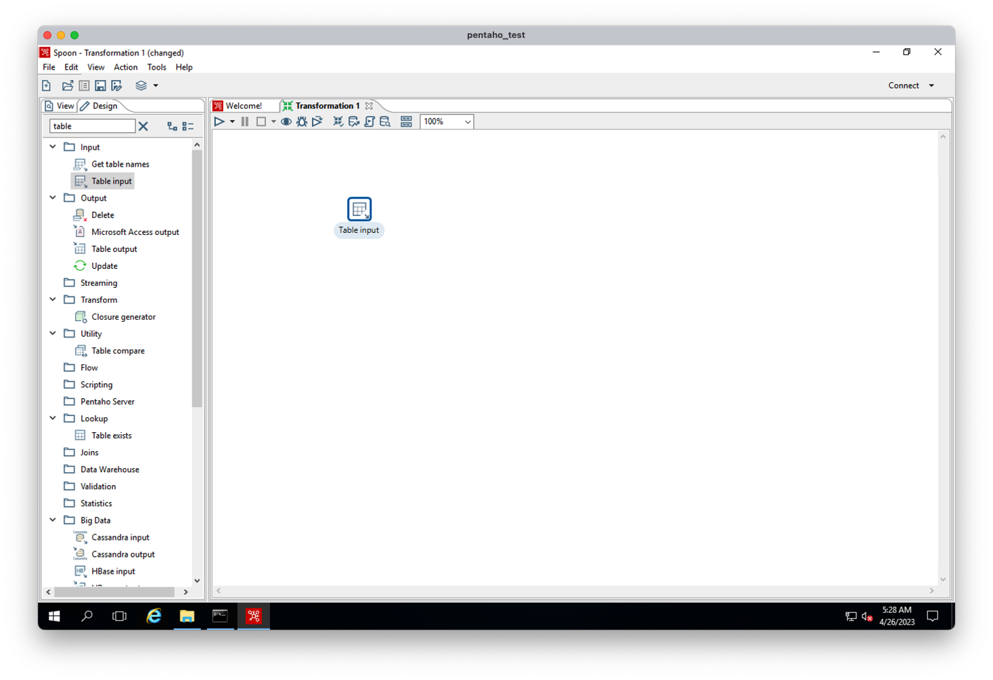
Task: Switch to the Design tab
Action: [x=99, y=106]
